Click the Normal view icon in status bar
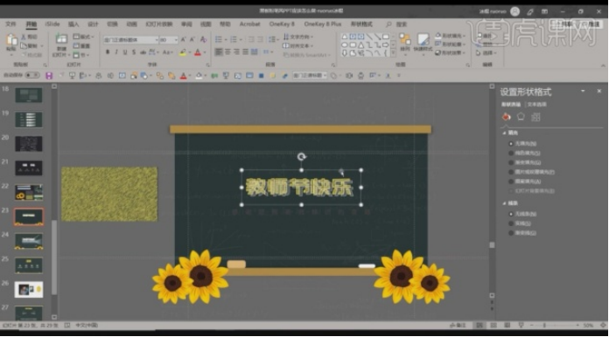609x337 pixels. coord(479,326)
